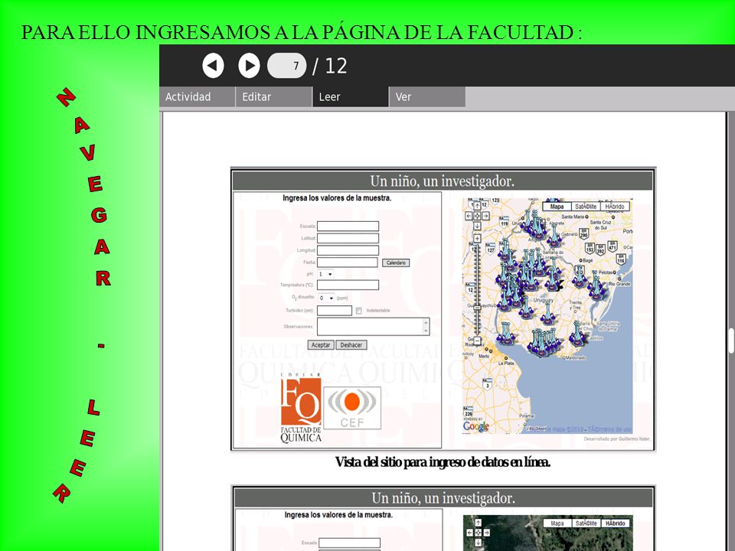
Task: Move the upper map zoom slider handle
Action: point(477,308)
